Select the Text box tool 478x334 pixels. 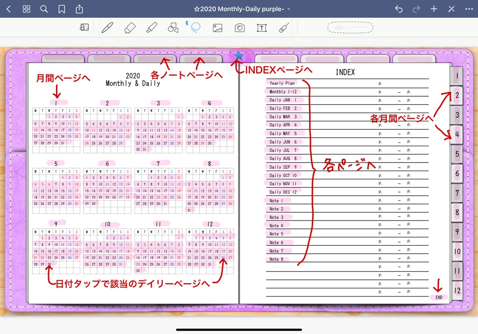[x=261, y=27]
